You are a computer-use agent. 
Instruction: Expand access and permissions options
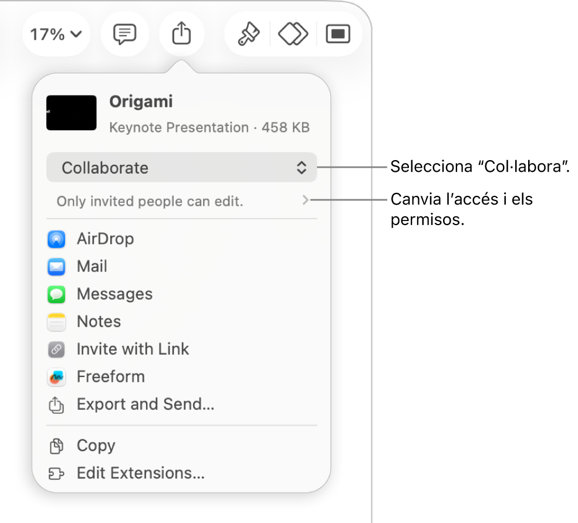(305, 201)
